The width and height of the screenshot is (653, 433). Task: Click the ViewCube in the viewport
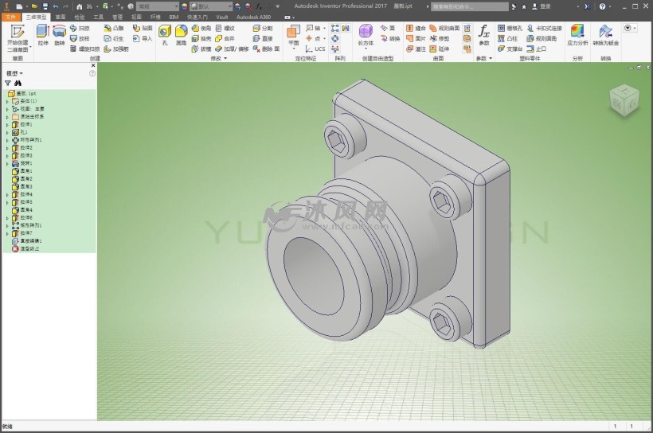(624, 99)
